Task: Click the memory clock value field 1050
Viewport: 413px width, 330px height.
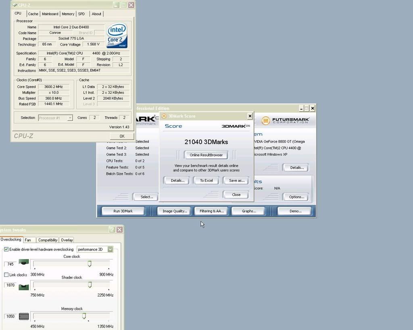Action: (10, 316)
